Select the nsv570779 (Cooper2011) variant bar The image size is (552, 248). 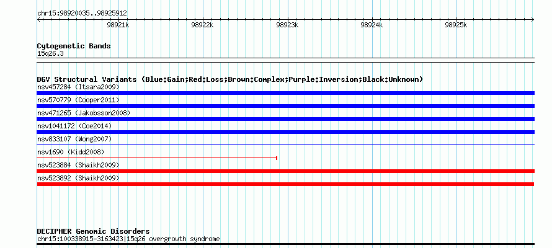point(285,106)
